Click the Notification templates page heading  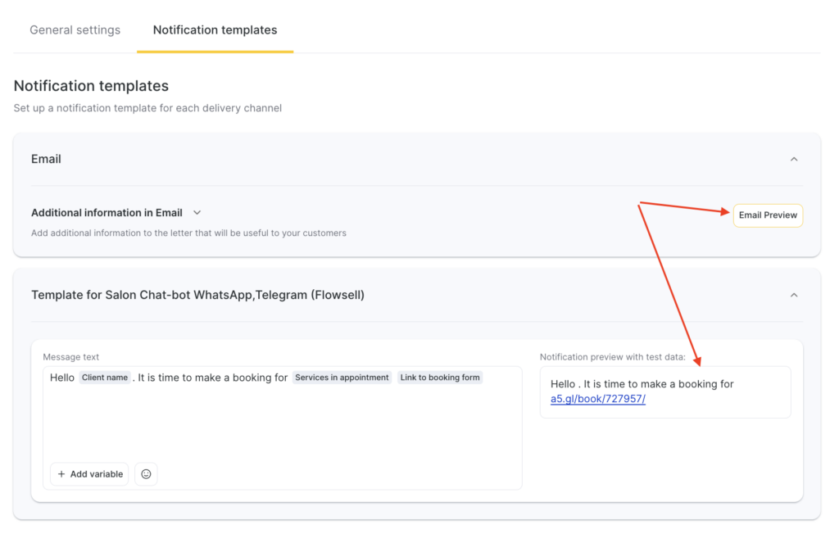(91, 86)
